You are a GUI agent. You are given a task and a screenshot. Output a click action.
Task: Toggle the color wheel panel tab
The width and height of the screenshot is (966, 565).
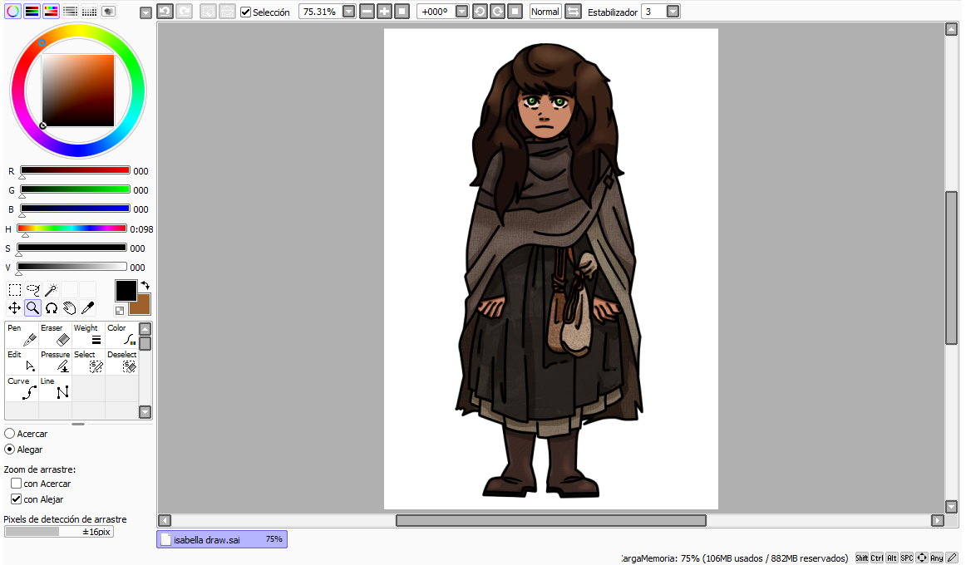[12, 12]
